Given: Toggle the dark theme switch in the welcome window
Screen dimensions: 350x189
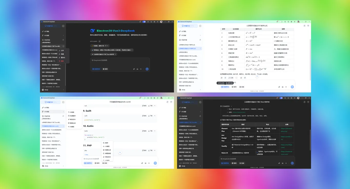Looking at the screenshot, I should (144, 22).
